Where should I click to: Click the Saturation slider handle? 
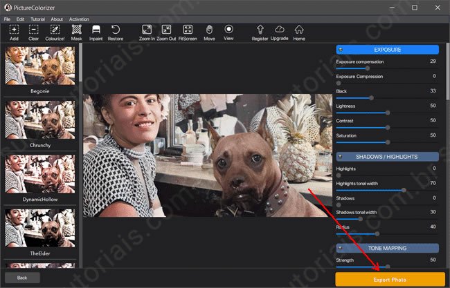point(388,143)
